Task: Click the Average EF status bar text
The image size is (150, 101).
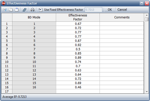Action: click(x=14, y=96)
